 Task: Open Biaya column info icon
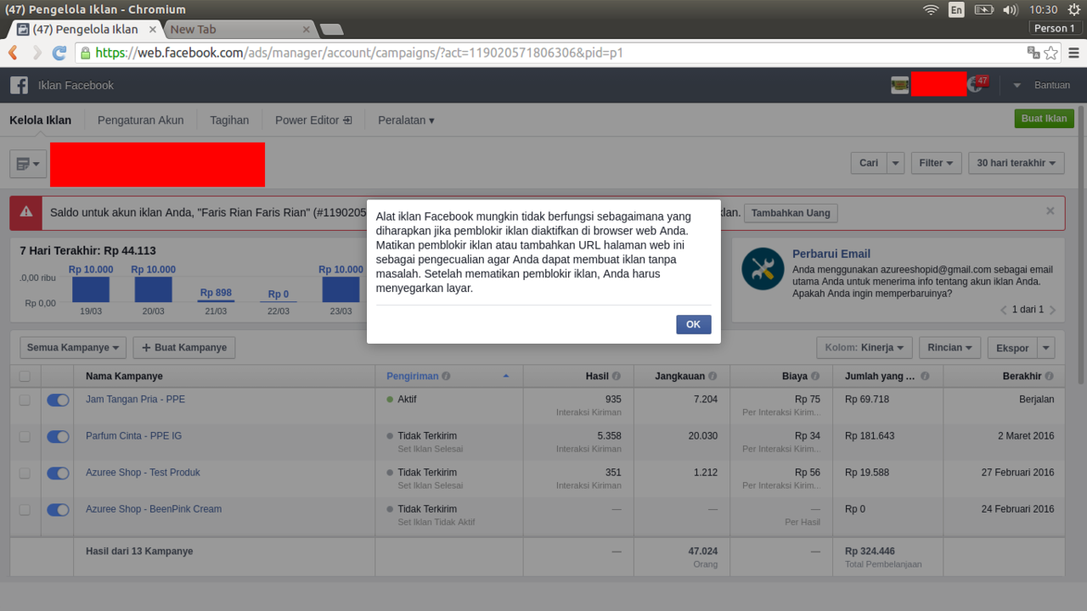[815, 376]
